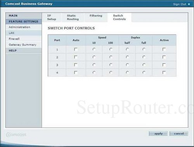Screen dimensions: 194x147
Task: Select half duplex for port 2
Action: pos(127,57)
